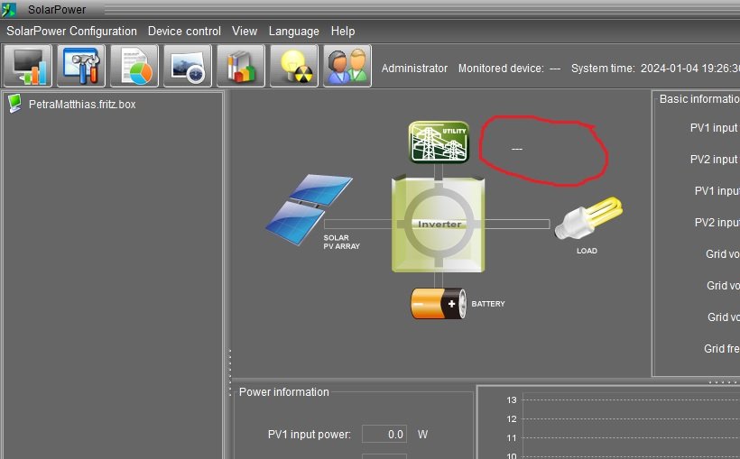Open the Device control menu
This screenshot has width=740, height=459.
tap(184, 31)
